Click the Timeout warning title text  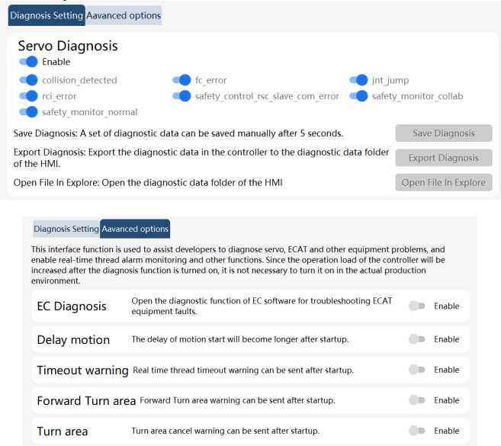pyautogui.click(x=83, y=371)
